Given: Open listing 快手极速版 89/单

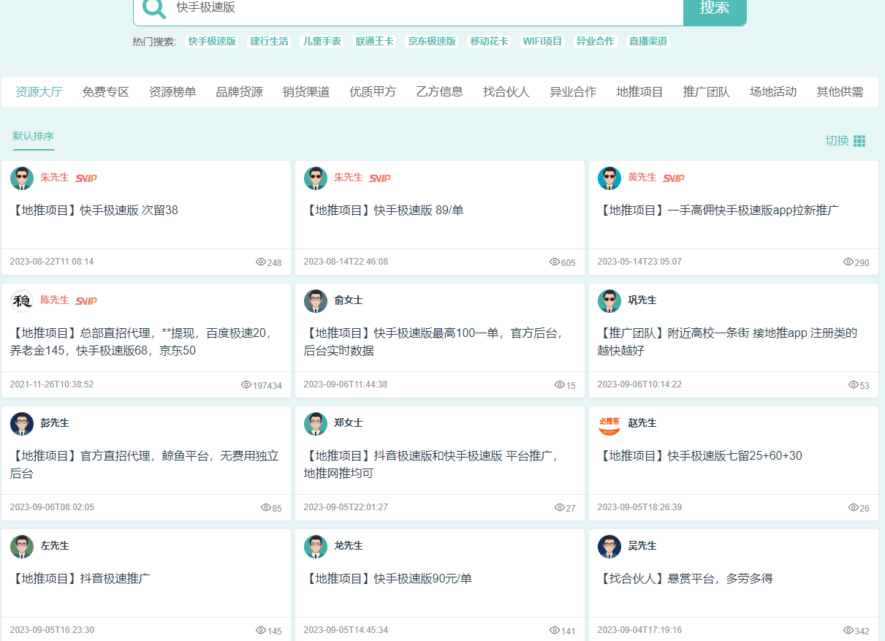Looking at the screenshot, I should (x=384, y=210).
